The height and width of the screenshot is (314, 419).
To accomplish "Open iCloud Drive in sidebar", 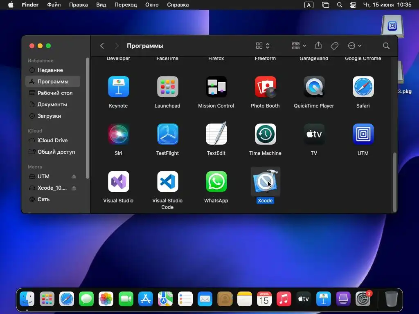I will tap(53, 140).
